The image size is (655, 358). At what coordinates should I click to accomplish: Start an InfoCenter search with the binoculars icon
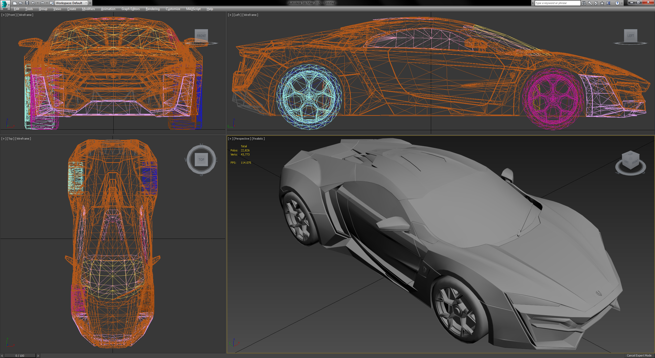point(584,3)
